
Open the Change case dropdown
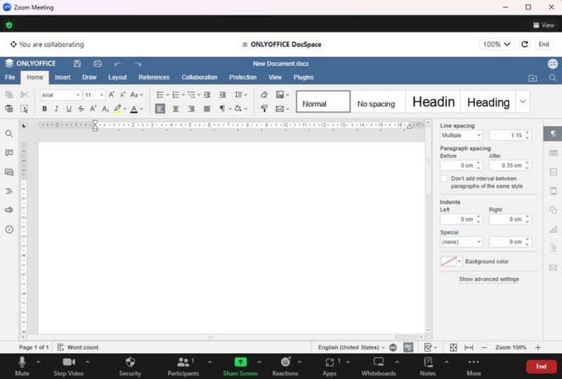pyautogui.click(x=136, y=95)
